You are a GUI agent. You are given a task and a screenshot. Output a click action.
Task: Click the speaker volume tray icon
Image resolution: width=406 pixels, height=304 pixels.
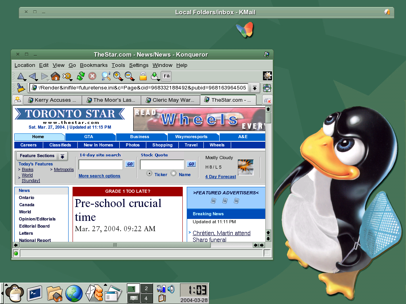coord(171,289)
